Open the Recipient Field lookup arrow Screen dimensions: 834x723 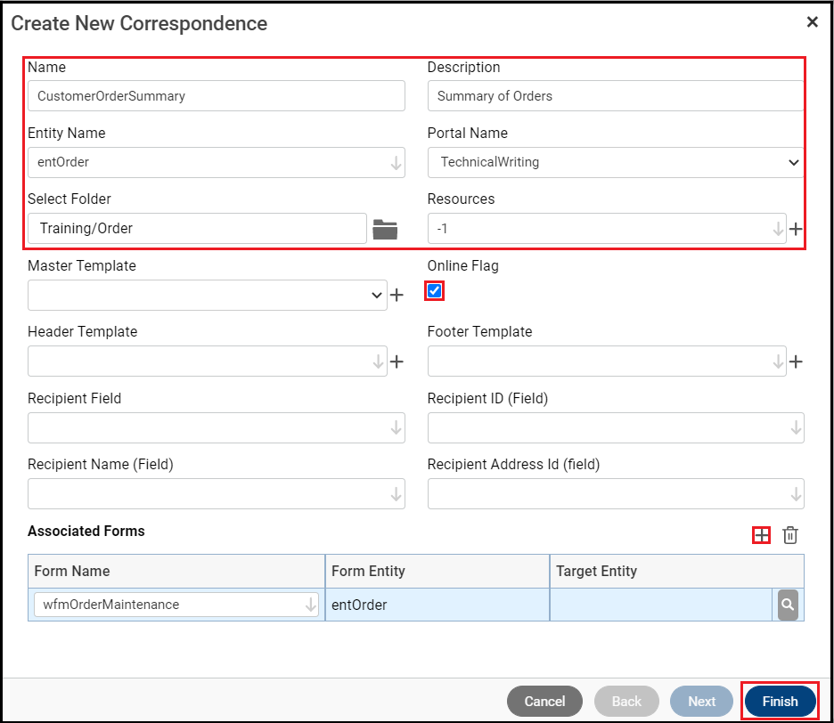coord(396,428)
